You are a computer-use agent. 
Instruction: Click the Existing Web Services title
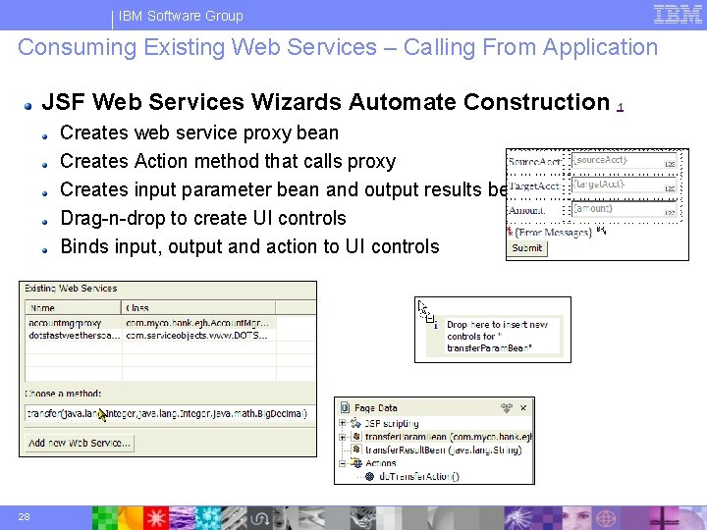pos(71,289)
